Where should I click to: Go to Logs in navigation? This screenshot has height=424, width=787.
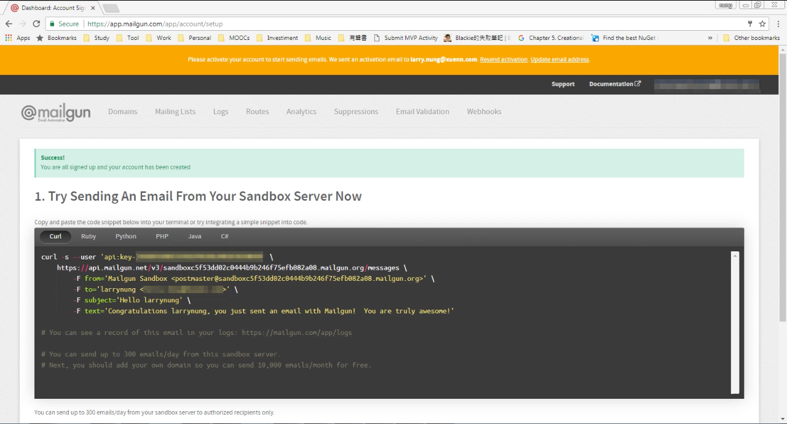[221, 112]
